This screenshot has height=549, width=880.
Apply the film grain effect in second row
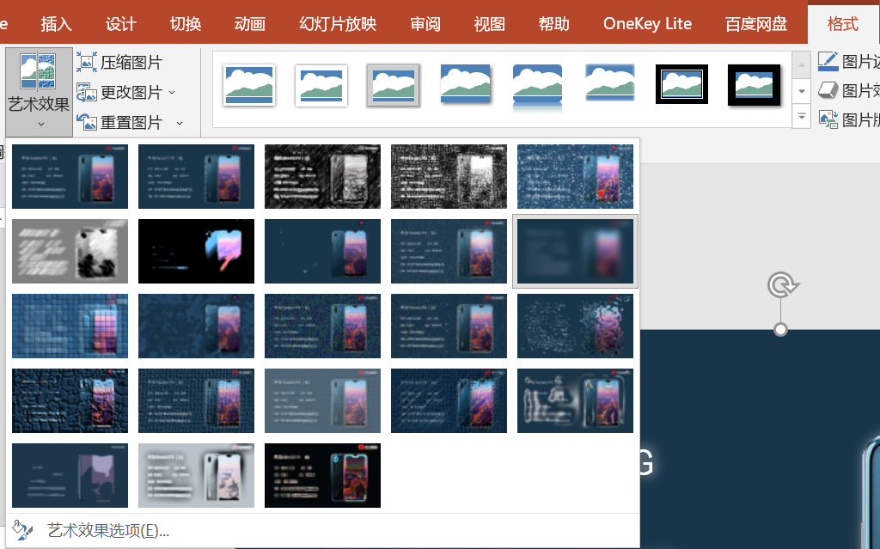coord(449,251)
